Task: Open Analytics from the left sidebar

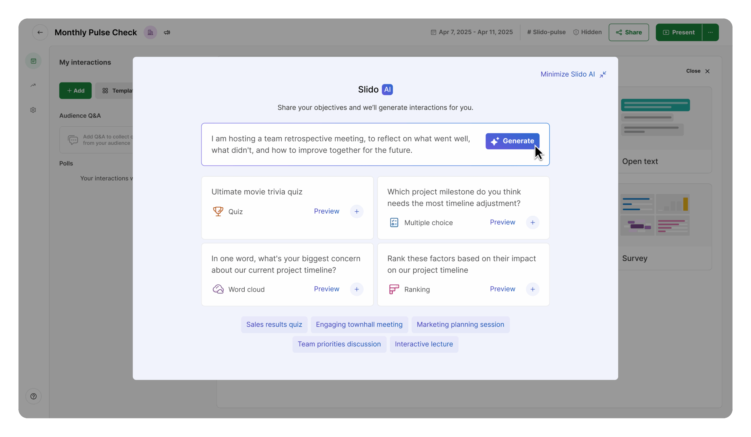Action: [33, 85]
